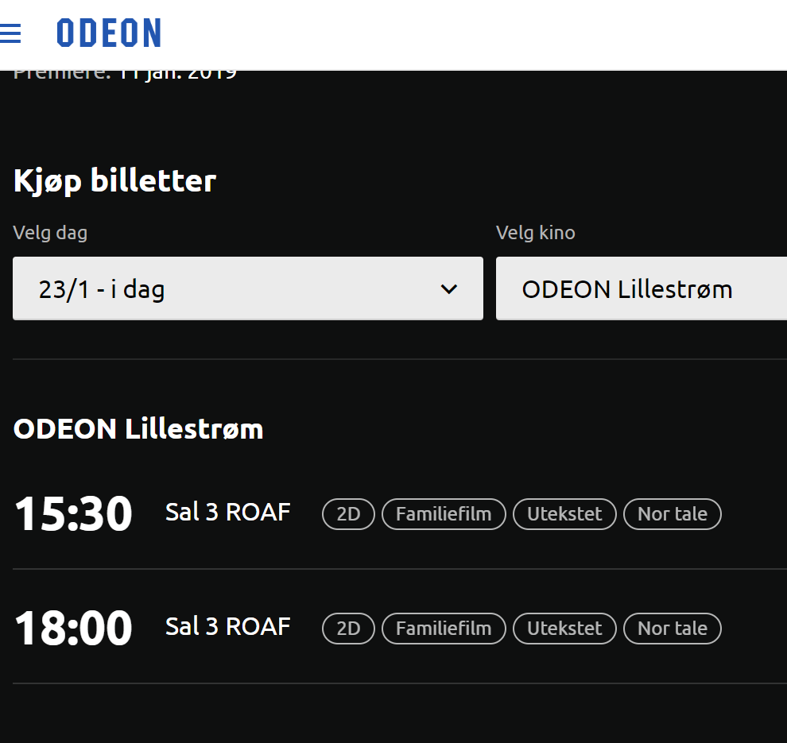Click the Familiefilm tag for the 15:30 showing

(444, 514)
